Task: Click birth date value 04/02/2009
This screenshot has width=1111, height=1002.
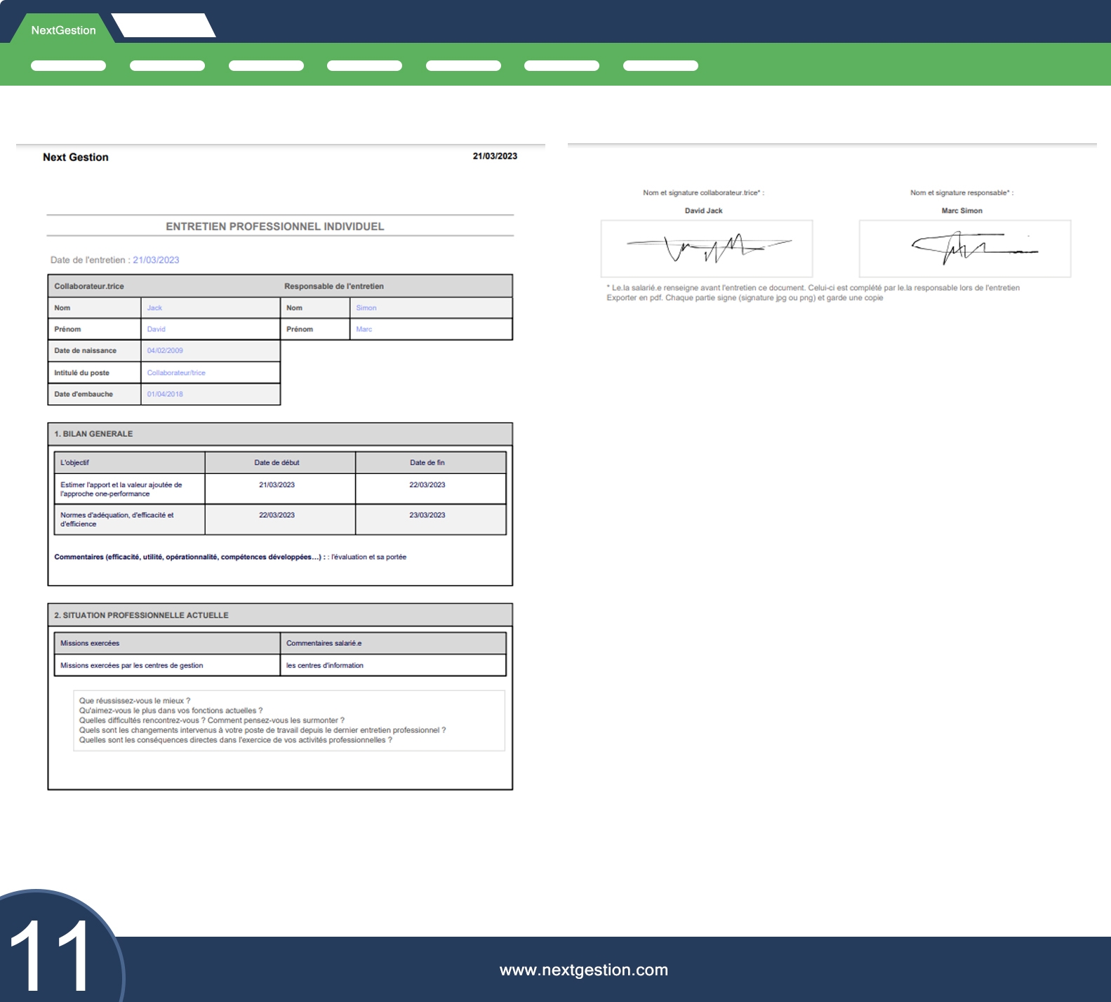Action: pyautogui.click(x=165, y=350)
